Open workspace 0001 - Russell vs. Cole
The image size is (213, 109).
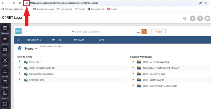point(154,74)
